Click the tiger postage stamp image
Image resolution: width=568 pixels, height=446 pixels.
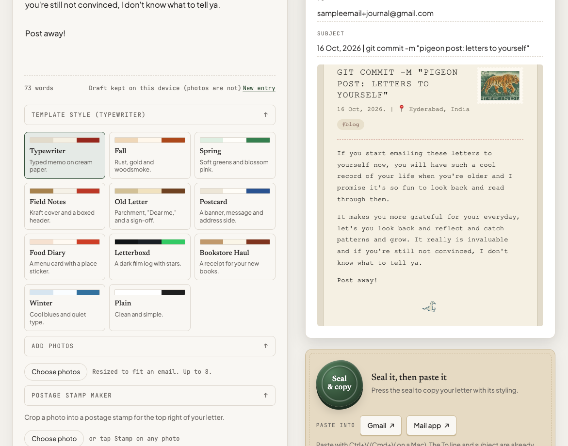(500, 86)
